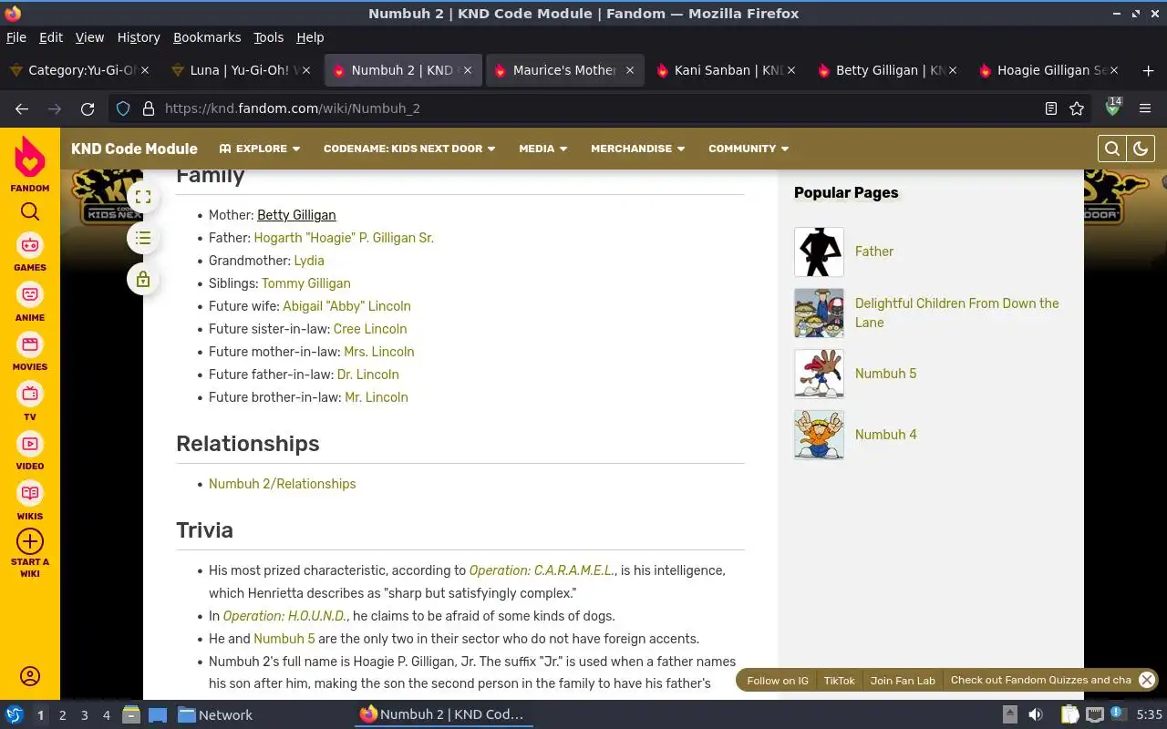Open the TV section icon

click(x=30, y=394)
